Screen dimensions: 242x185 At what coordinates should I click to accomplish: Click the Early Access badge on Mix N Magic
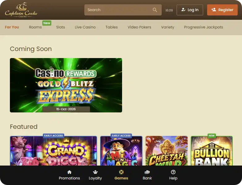coord(121,136)
